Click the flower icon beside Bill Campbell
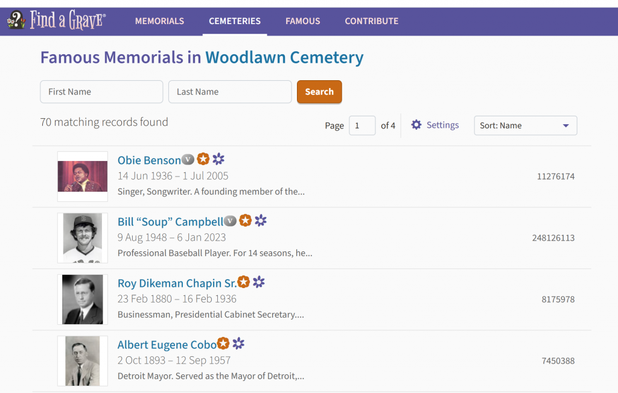Viewport: 618px width, 393px height. tap(261, 221)
